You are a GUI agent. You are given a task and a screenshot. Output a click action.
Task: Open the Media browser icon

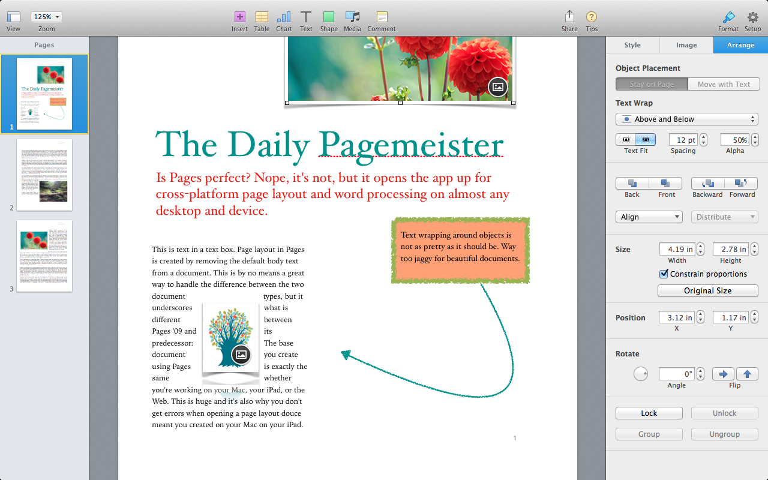(352, 17)
